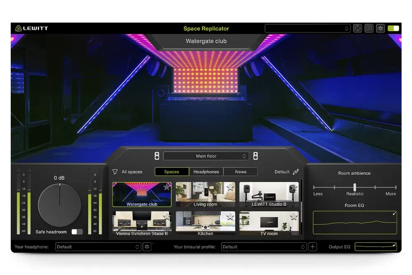The width and height of the screenshot is (412, 275).
Task: Click the sort order icon beside Default
Action: click(x=295, y=172)
